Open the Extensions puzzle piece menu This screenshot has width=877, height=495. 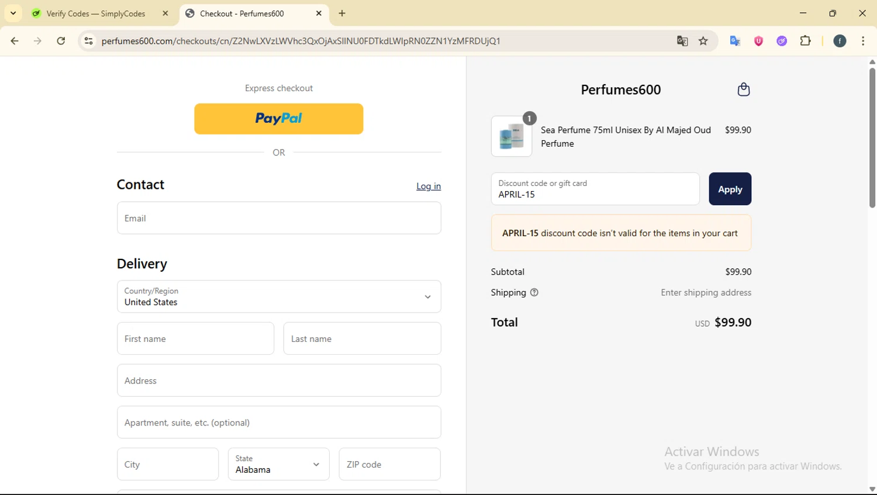(x=806, y=41)
